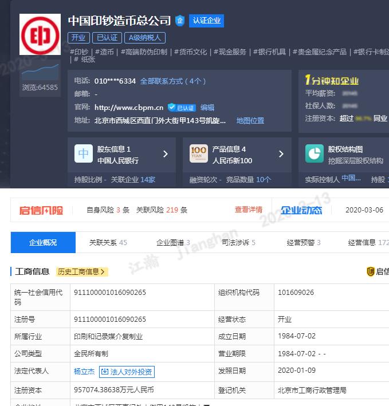Click the blue enterprise shield badge icon
The height and width of the screenshot is (406, 389).
[x=180, y=21]
